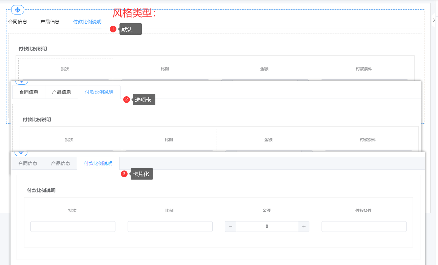
Task: Click the 付款比例说明 section title in the top panel
Action: (33, 49)
